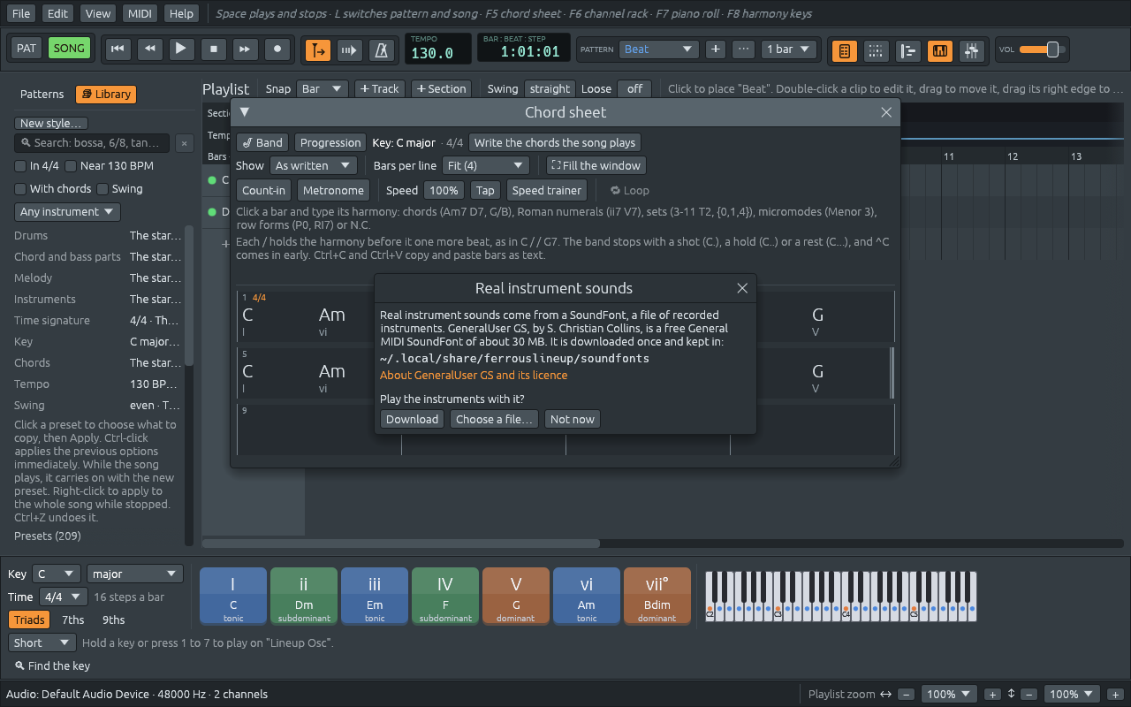
Task: Open the mixer faders icon
Action: (x=971, y=50)
